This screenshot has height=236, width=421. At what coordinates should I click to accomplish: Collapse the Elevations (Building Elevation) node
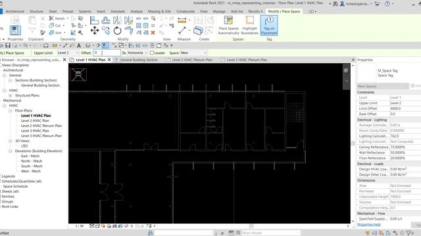click(x=11, y=151)
